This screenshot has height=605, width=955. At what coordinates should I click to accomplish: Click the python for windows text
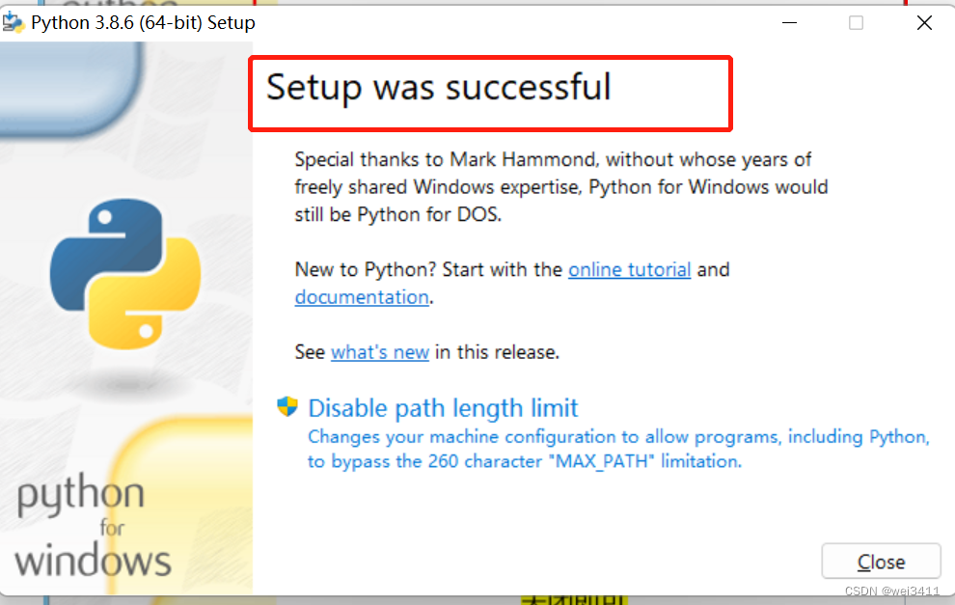click(x=93, y=527)
